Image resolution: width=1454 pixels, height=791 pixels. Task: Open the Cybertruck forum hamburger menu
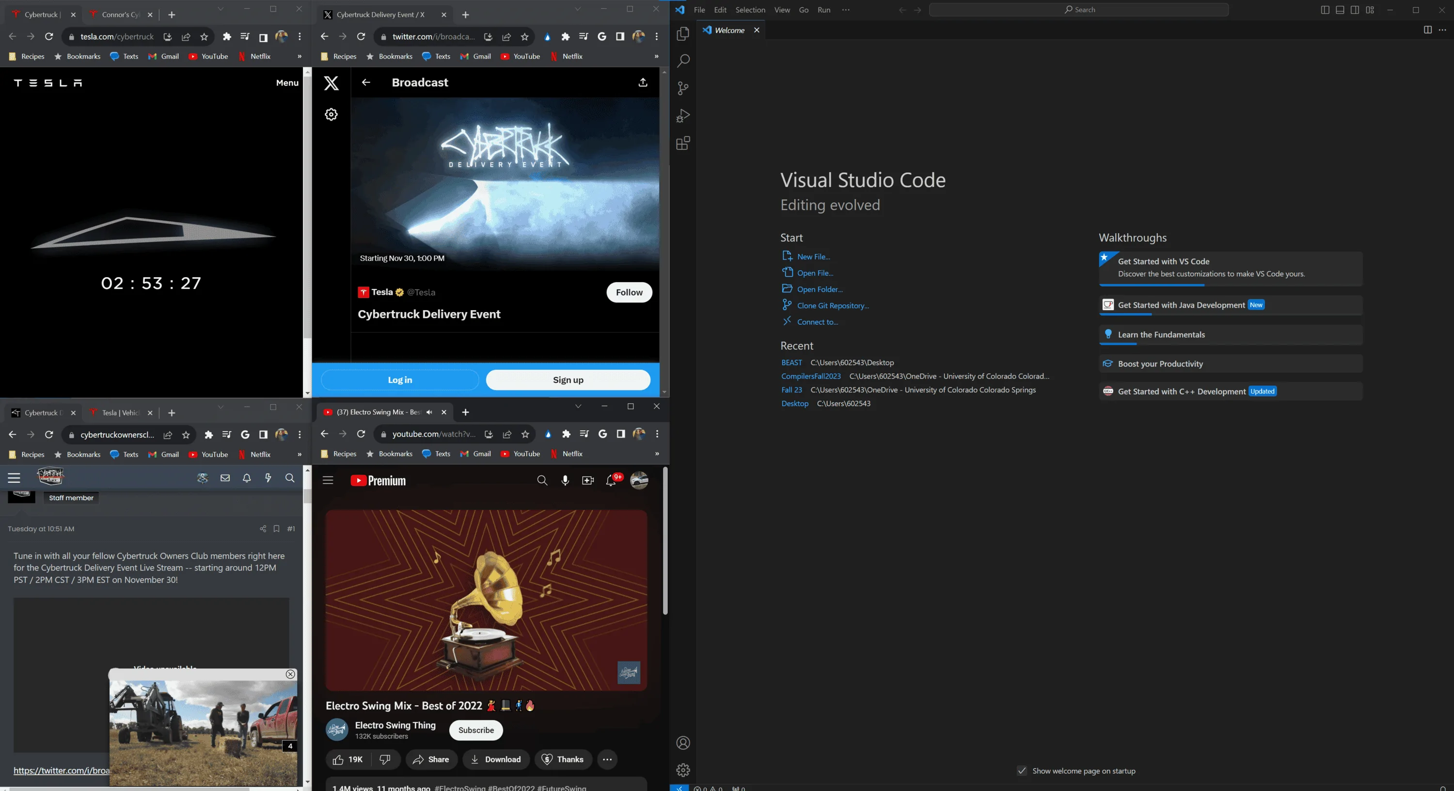click(x=14, y=478)
